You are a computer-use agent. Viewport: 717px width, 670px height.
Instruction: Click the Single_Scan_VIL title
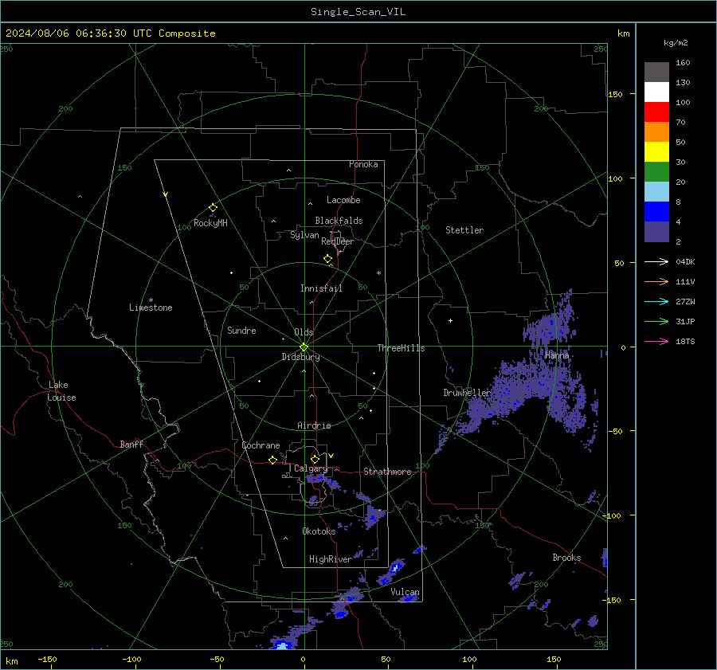(x=358, y=12)
